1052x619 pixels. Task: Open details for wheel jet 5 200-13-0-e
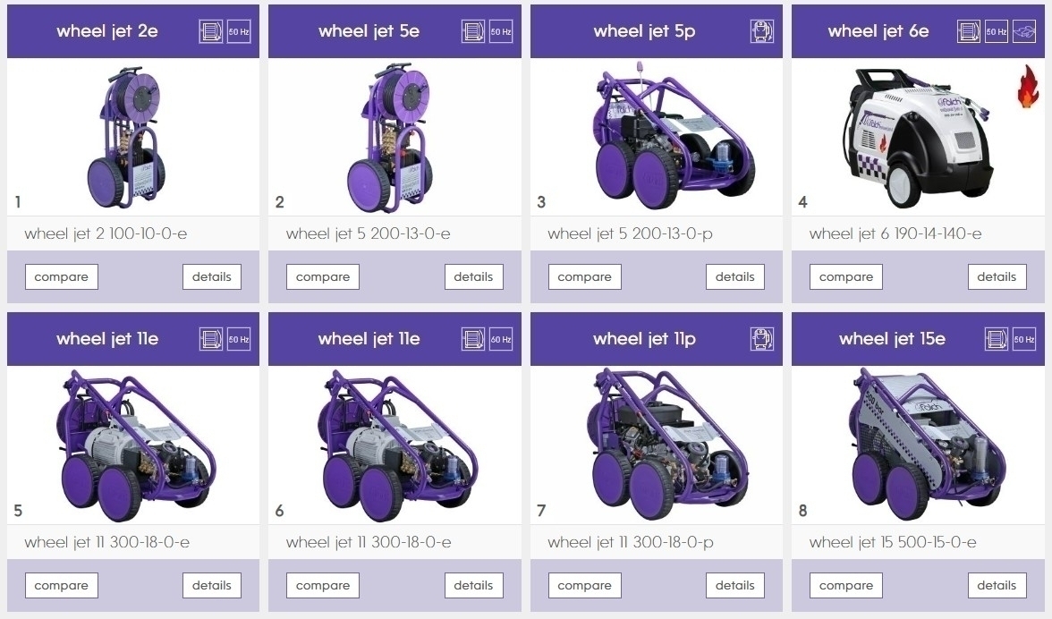coord(474,277)
